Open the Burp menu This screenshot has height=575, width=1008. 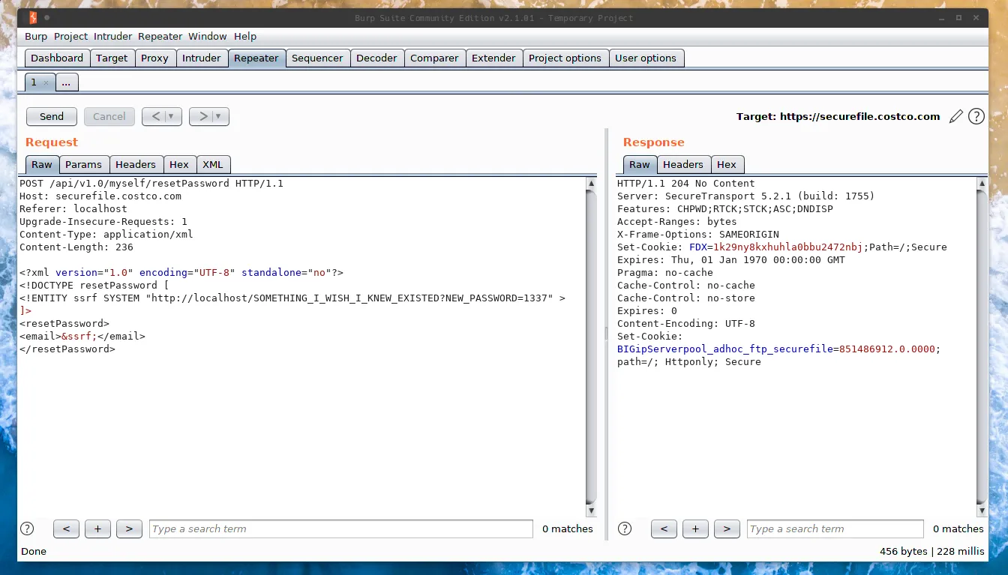[36, 36]
